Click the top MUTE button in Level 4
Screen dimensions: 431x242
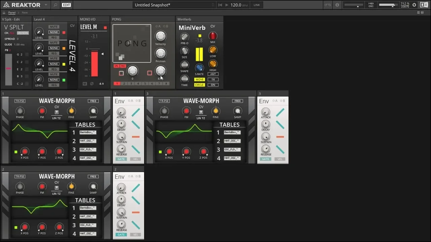click(x=54, y=27)
